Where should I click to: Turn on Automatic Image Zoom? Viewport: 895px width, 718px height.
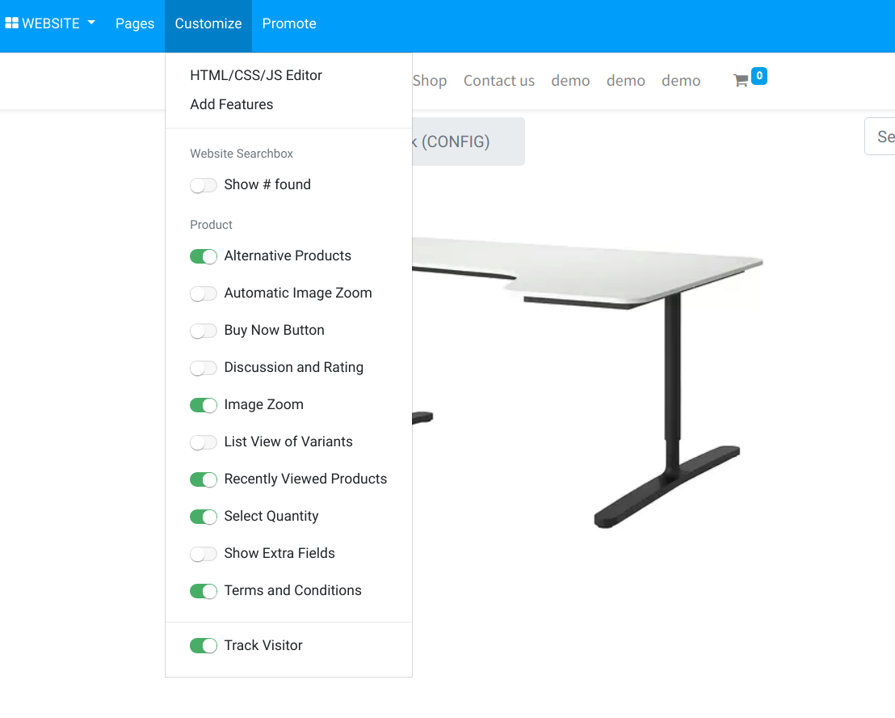tap(204, 294)
